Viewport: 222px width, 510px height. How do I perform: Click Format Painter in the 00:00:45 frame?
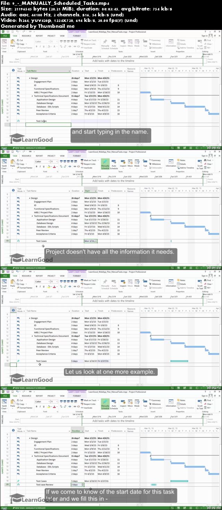point(25,48)
